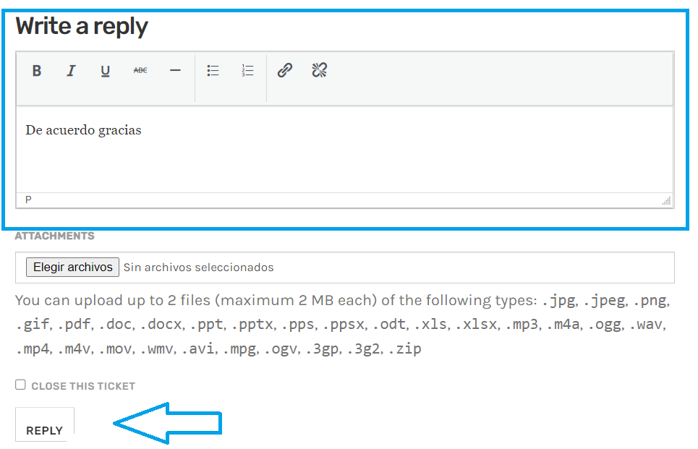The width and height of the screenshot is (698, 449).
Task: Check the Close This Ticket checkbox
Action: tap(20, 385)
